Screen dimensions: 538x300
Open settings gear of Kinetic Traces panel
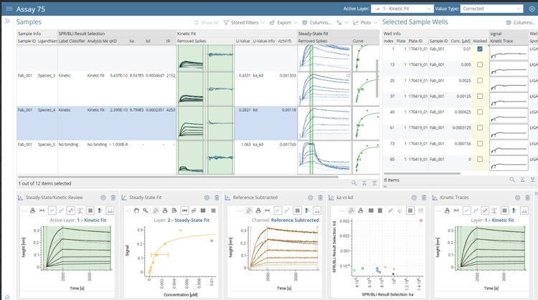click(519, 197)
